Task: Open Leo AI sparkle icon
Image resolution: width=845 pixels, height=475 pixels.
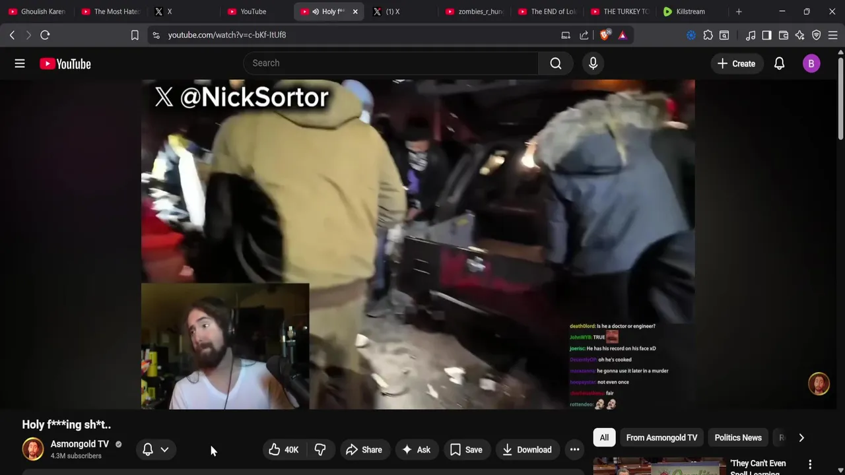Action: point(800,35)
